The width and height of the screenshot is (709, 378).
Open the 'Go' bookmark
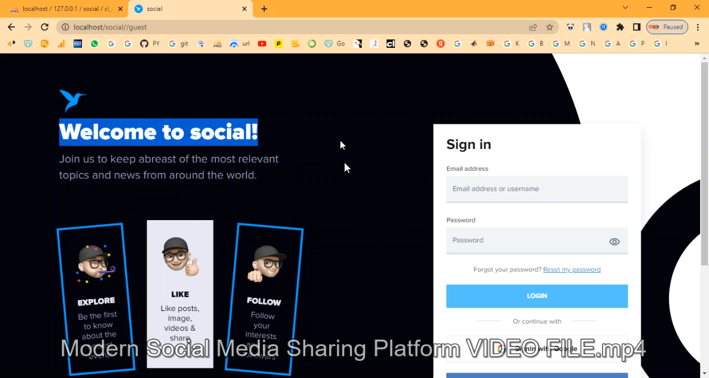click(334, 44)
